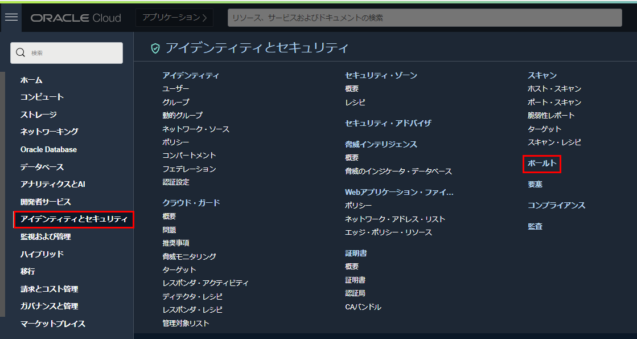Click the shield icon beside the page title
The width and height of the screenshot is (637, 339).
click(x=155, y=48)
